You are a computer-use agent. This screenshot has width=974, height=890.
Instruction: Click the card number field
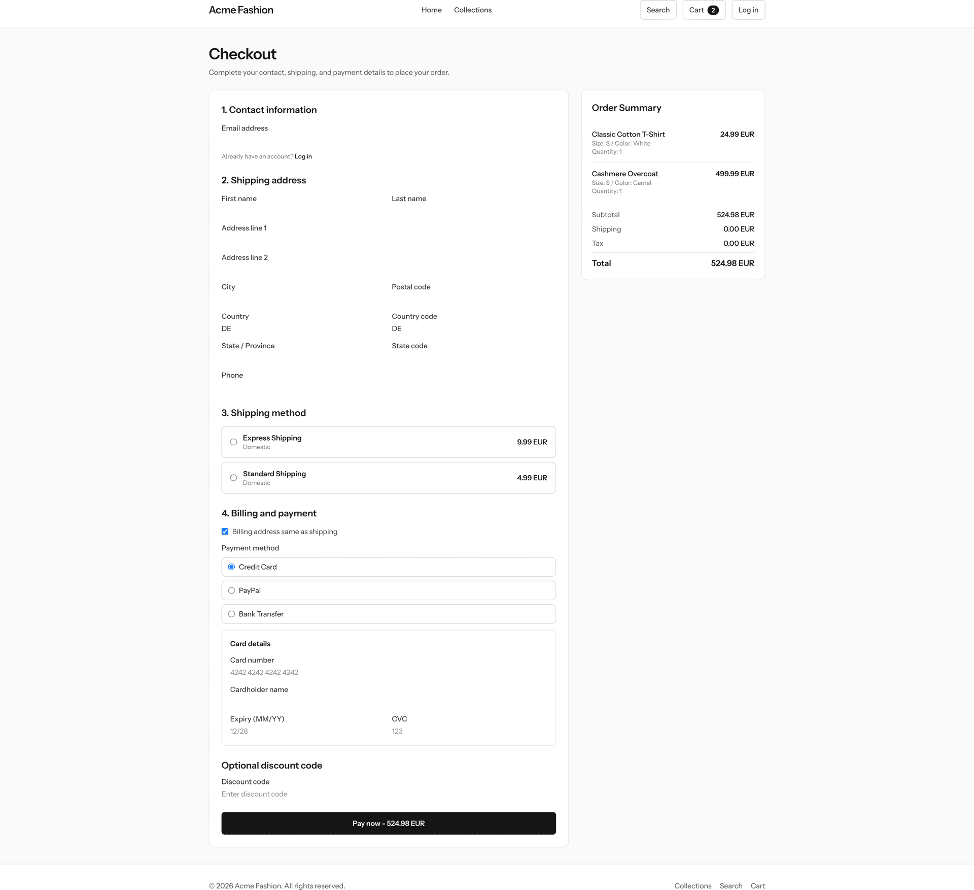pos(355,672)
